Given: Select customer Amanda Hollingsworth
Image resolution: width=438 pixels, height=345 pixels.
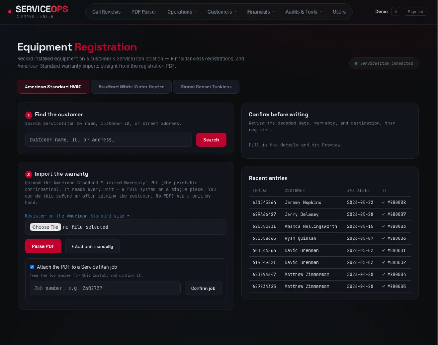Looking at the screenshot, I should pos(311,226).
